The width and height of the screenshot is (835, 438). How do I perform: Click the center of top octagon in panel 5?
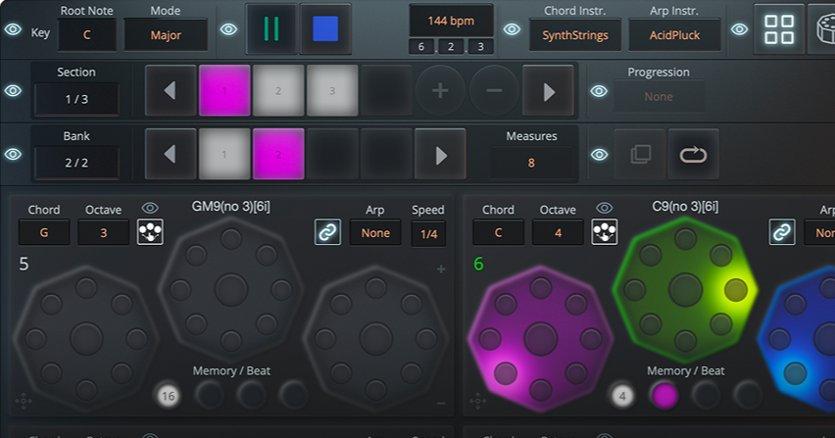click(231, 290)
